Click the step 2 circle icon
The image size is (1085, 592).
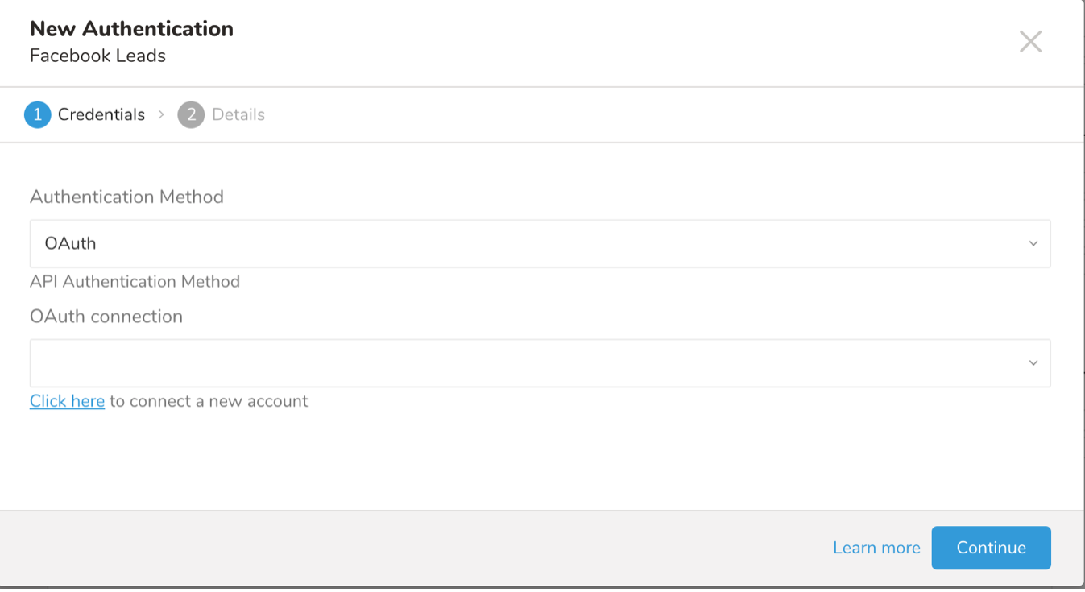point(191,115)
